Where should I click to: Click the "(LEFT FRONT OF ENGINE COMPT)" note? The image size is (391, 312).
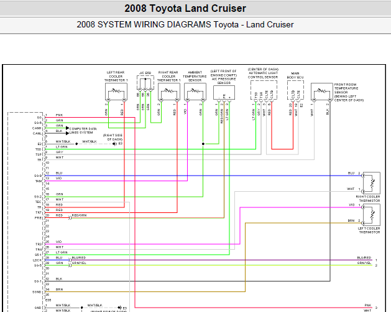[224, 73]
